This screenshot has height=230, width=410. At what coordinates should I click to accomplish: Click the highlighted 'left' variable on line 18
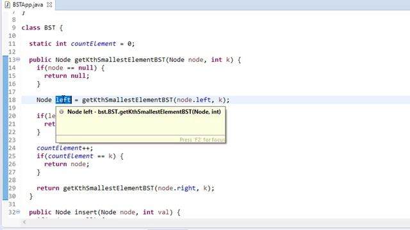point(63,100)
